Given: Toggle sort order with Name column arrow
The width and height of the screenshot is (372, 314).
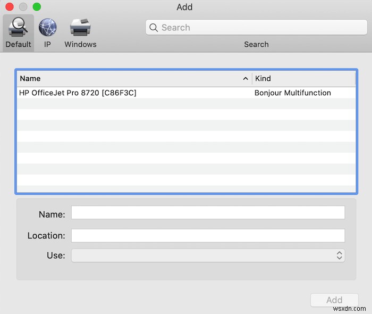Looking at the screenshot, I should click(x=246, y=79).
